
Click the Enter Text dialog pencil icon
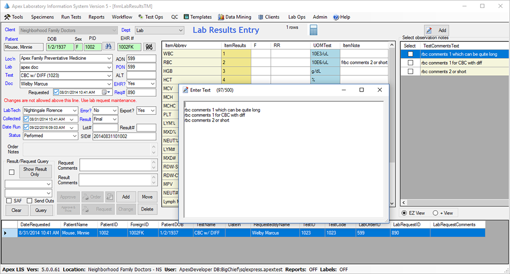(x=185, y=90)
